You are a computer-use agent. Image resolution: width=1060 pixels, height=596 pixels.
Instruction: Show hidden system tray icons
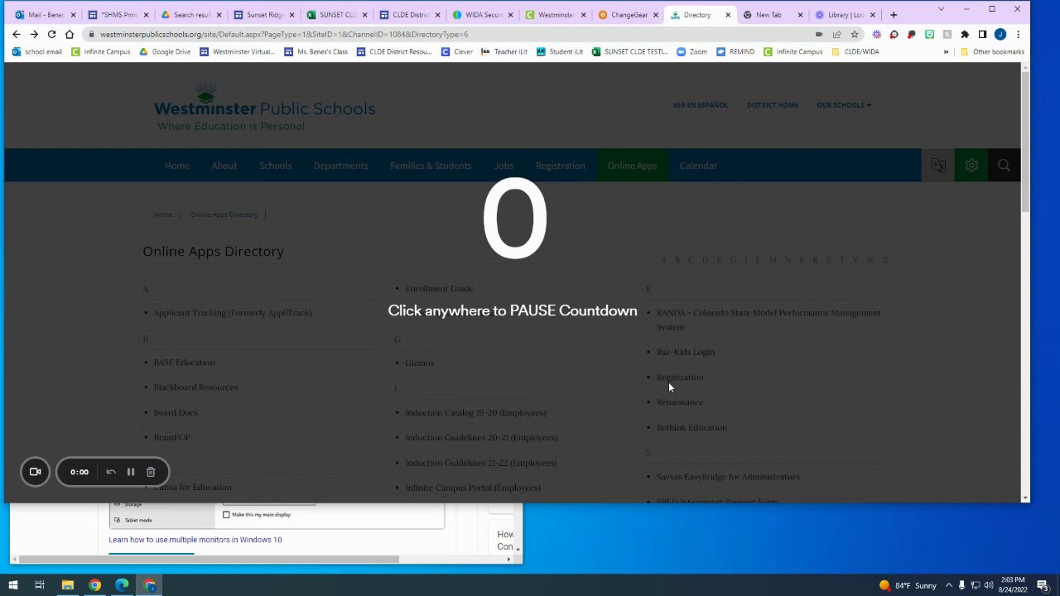pos(949,585)
